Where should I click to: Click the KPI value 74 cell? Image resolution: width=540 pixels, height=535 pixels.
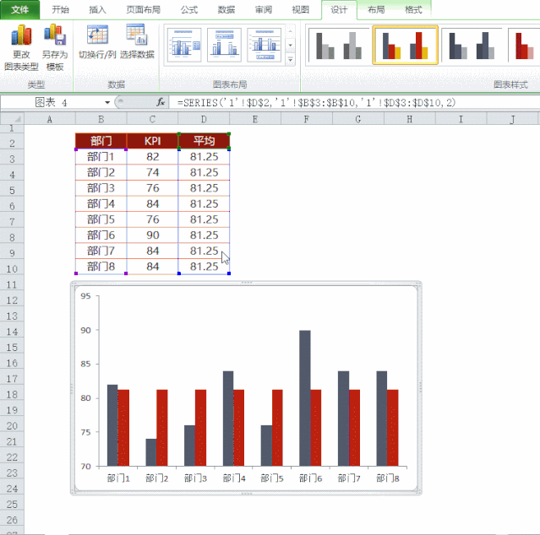(x=153, y=172)
